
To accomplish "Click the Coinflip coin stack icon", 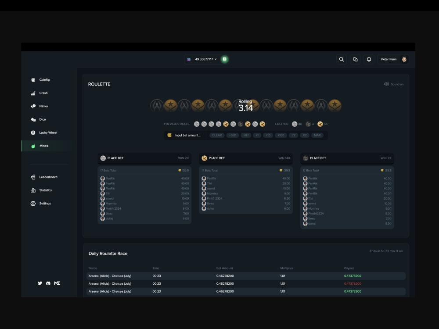I will (33, 80).
